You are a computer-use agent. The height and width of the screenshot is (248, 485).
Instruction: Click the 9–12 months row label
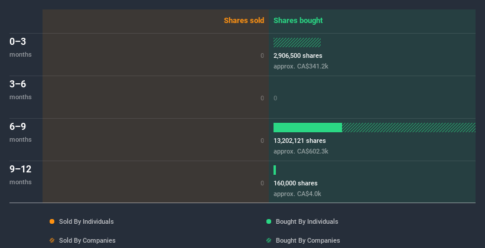point(21,175)
